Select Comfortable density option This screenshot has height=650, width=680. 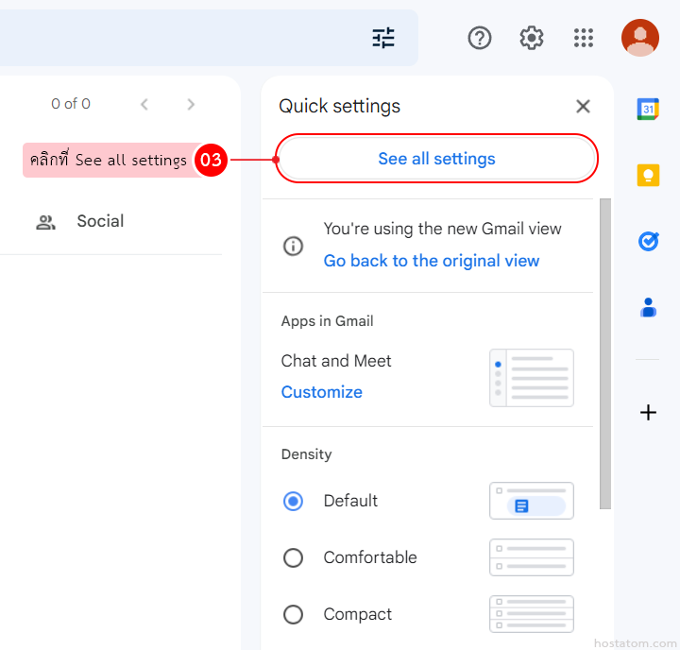[294, 557]
